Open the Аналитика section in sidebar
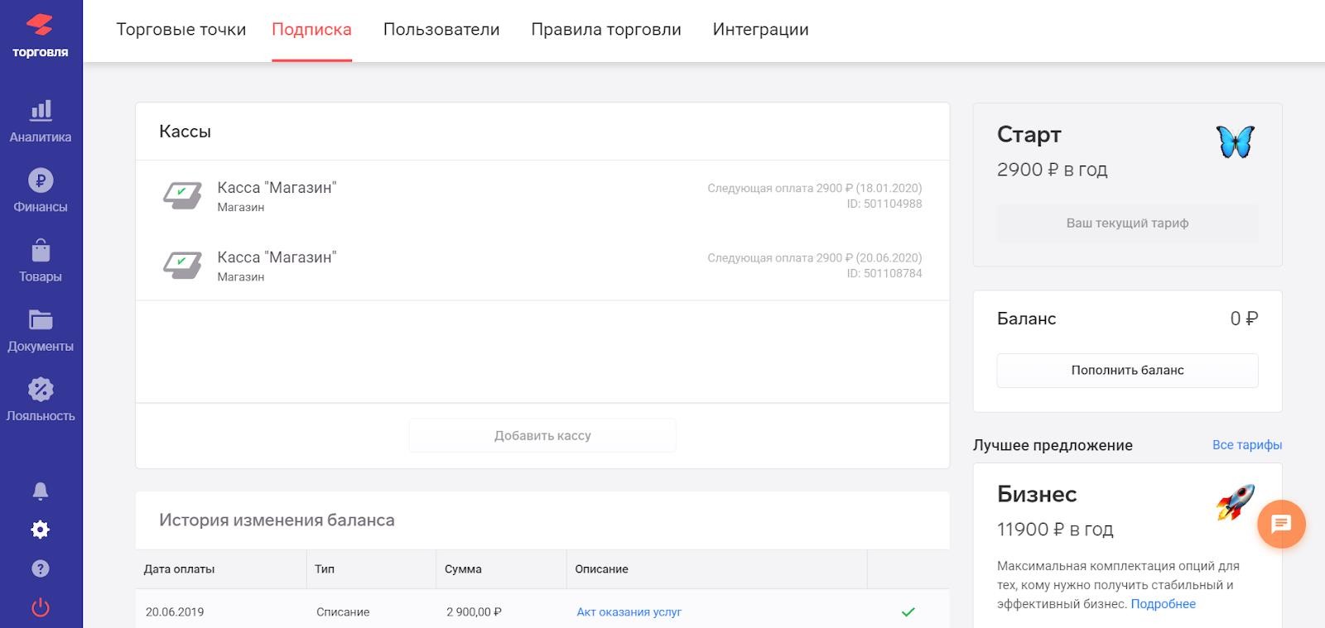 pos(41,122)
